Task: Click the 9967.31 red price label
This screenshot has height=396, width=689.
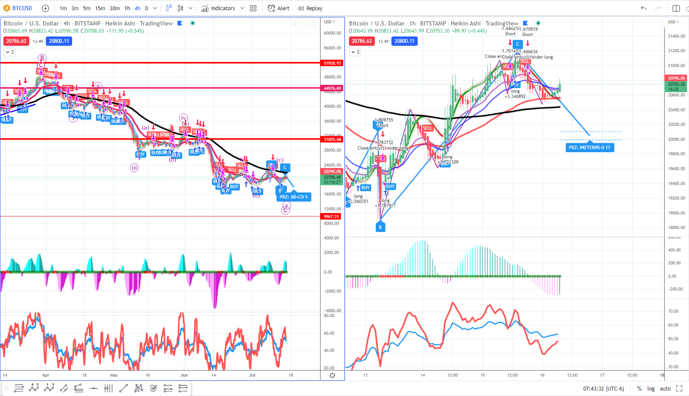Action: (x=332, y=216)
